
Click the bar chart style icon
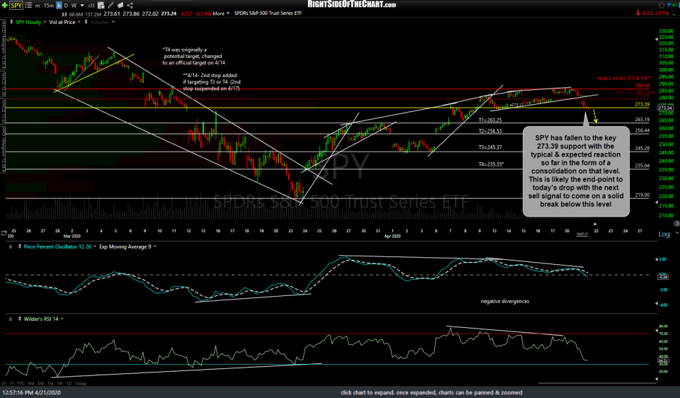click(91, 5)
